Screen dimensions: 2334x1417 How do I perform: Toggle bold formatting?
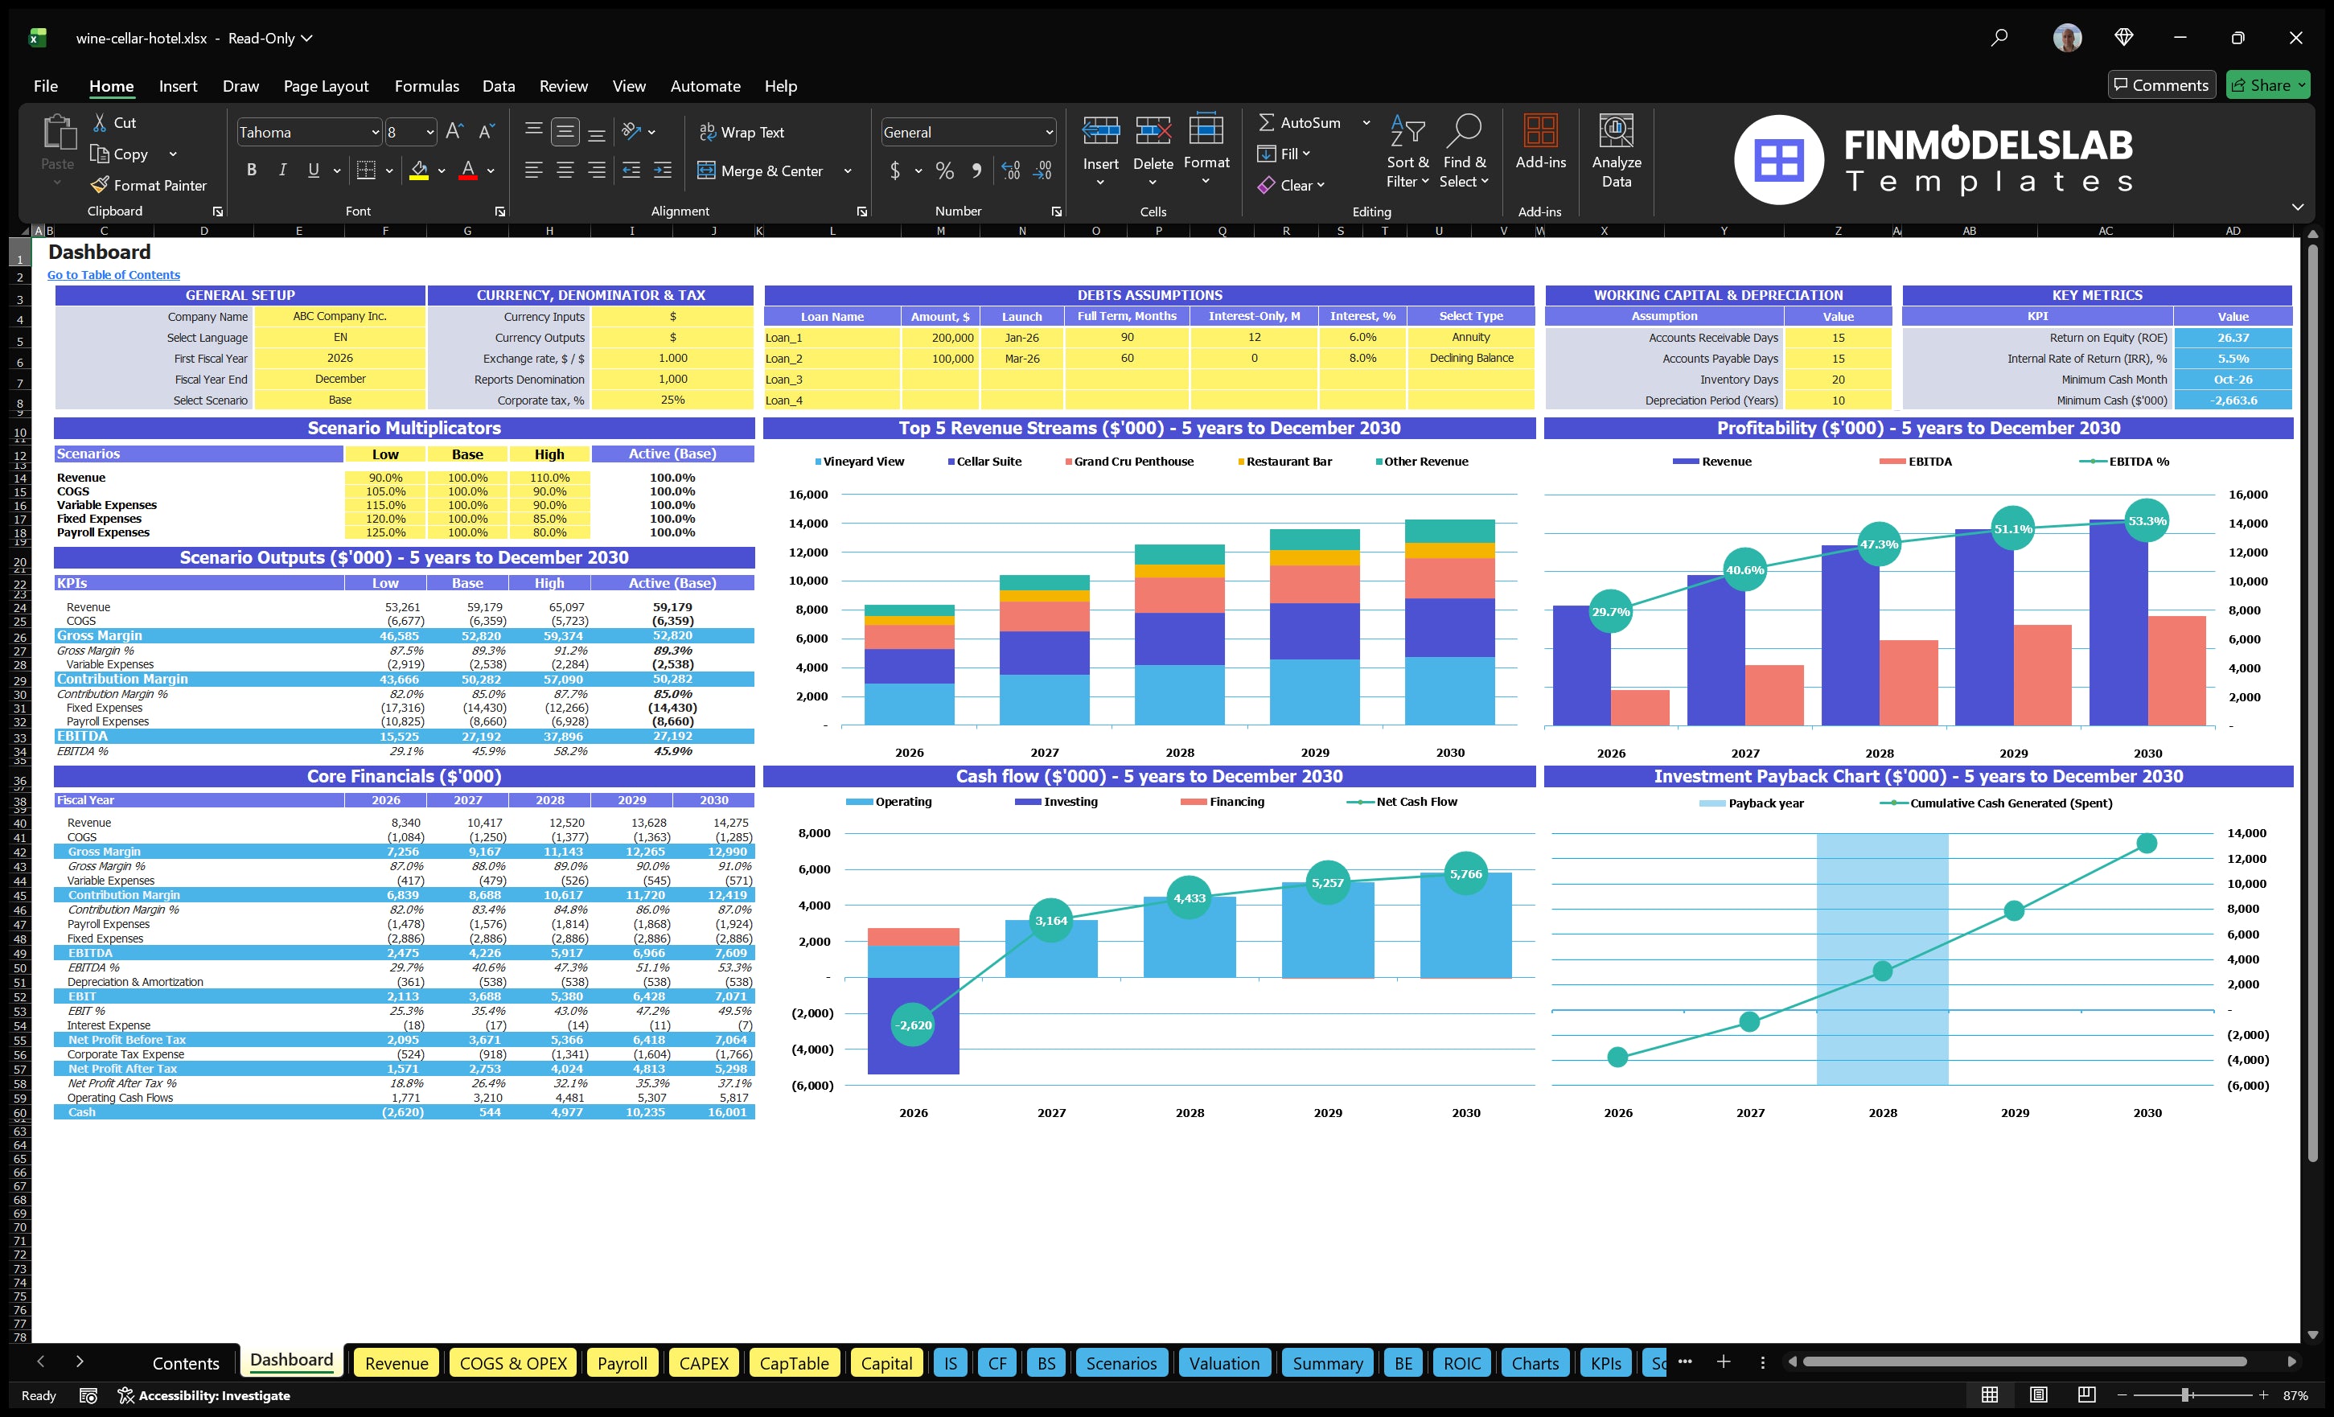pyautogui.click(x=251, y=170)
